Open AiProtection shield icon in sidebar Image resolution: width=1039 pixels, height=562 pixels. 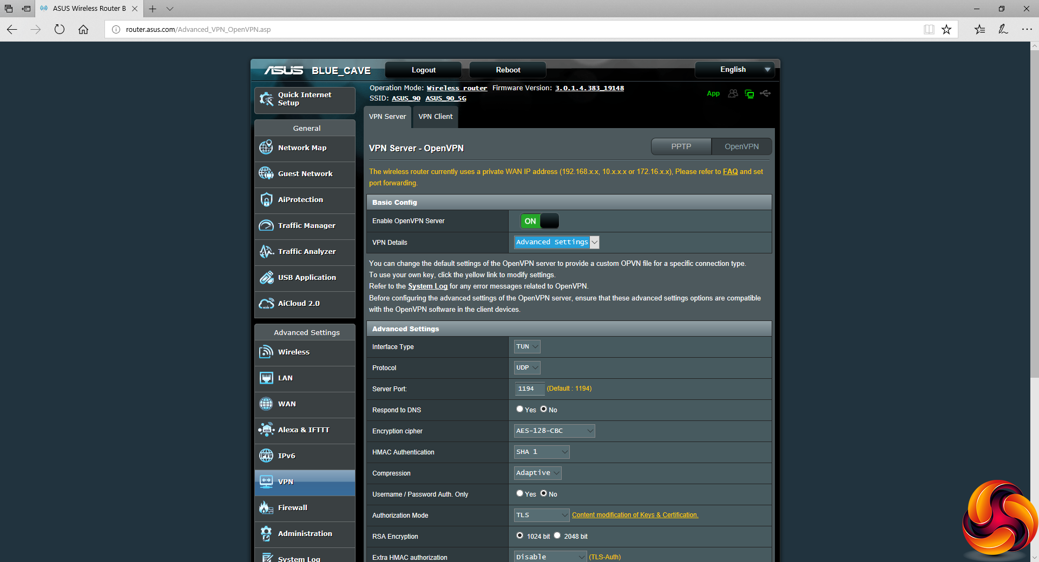tap(266, 199)
